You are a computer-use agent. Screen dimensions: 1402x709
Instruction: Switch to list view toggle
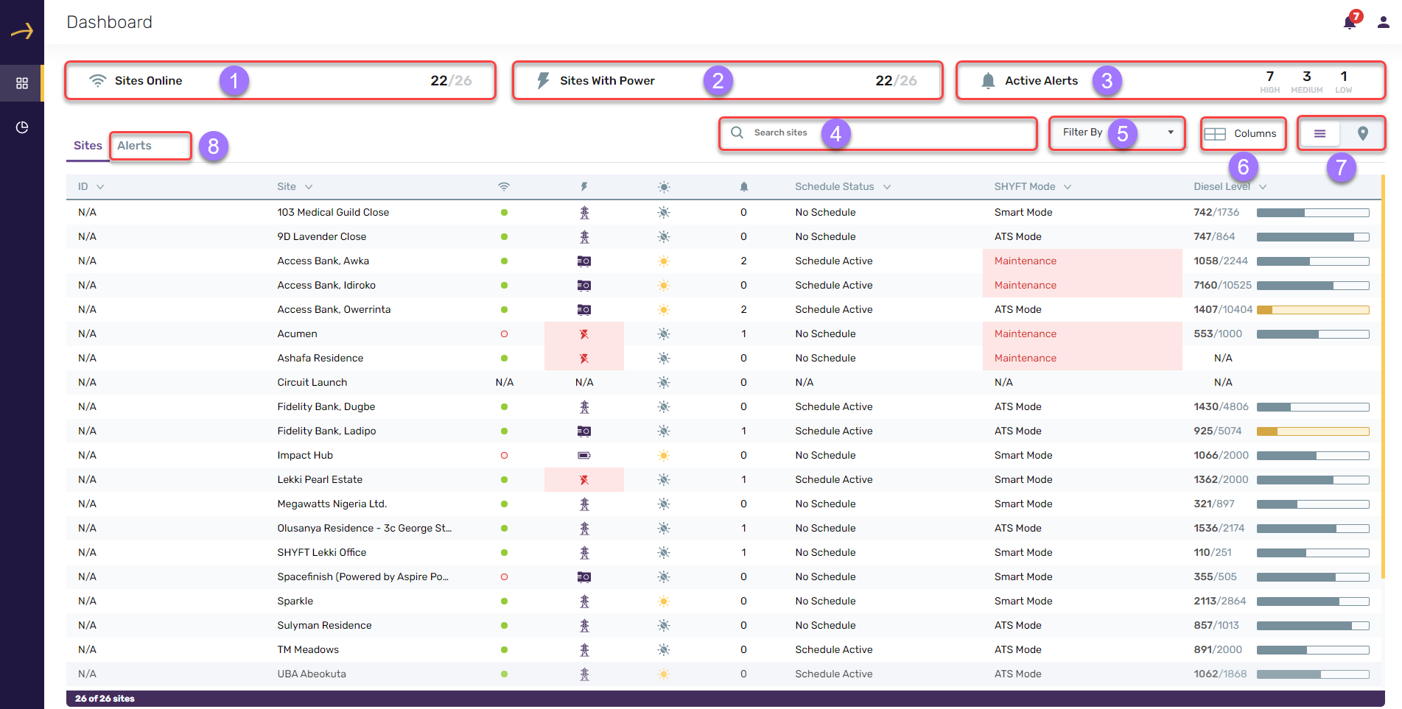point(1320,133)
